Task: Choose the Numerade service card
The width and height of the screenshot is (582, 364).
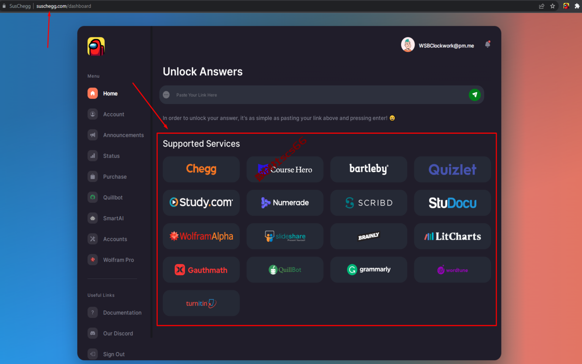Action: click(285, 202)
